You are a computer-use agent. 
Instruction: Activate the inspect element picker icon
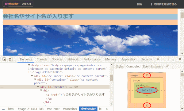[x=4, y=59]
